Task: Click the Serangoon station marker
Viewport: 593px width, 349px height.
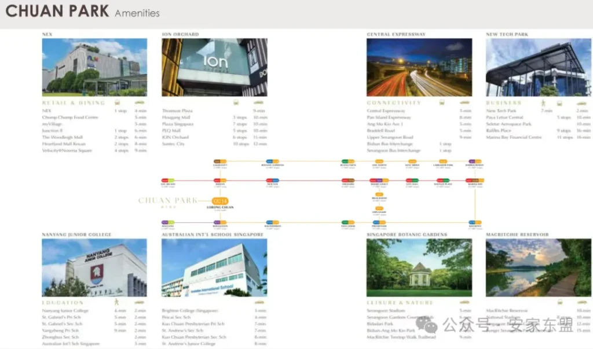Action: tap(220, 222)
